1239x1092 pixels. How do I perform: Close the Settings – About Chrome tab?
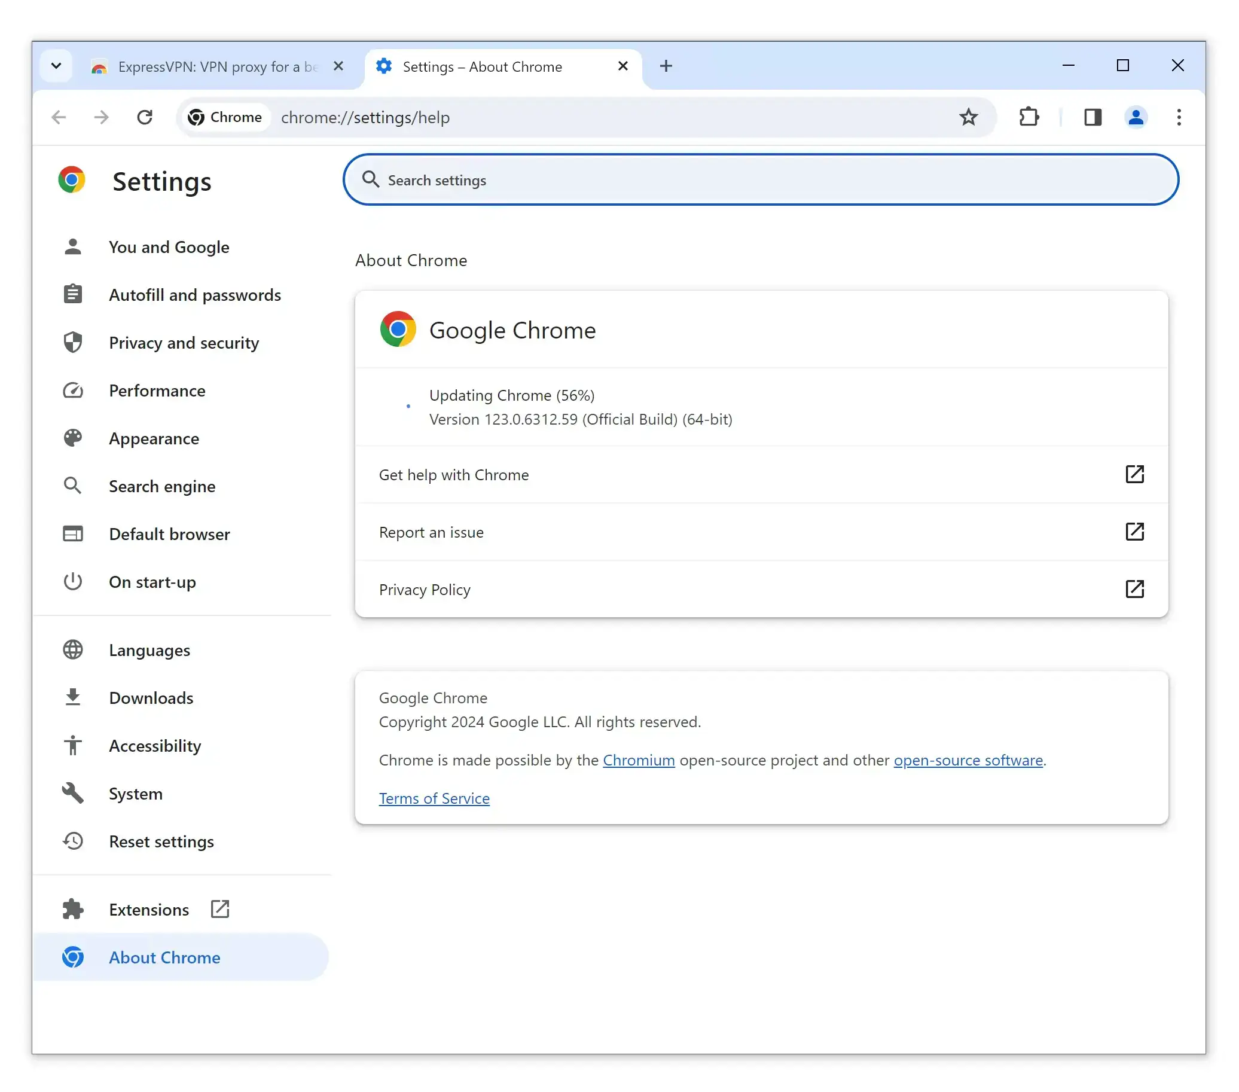(622, 66)
